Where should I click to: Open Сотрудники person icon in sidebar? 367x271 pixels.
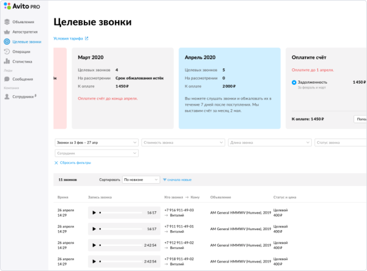(x=7, y=96)
